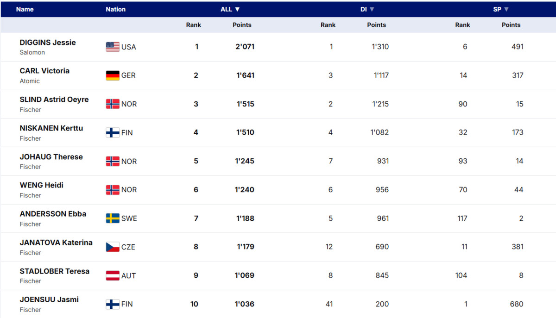Sort standings by the ALL column
556x318 pixels.
tap(230, 9)
